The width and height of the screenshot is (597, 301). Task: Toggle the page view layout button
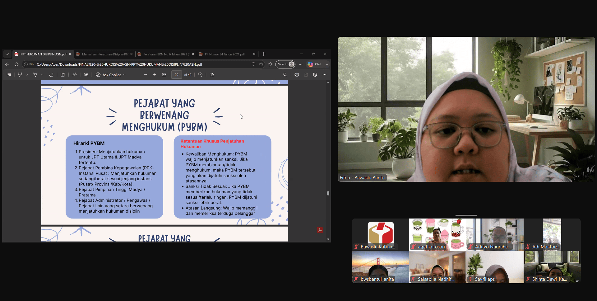(x=212, y=75)
